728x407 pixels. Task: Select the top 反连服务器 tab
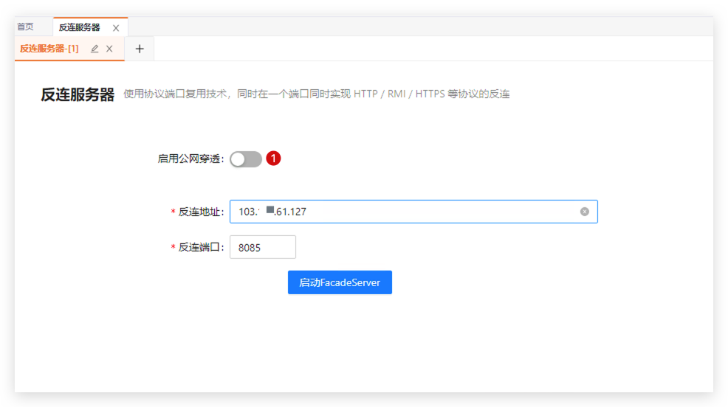80,27
